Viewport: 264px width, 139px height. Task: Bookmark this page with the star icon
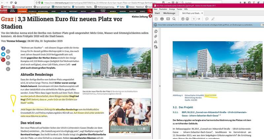pos(177,3)
